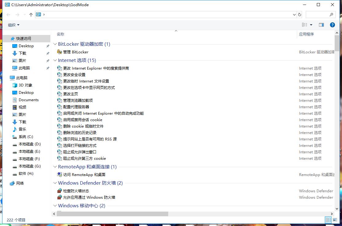Collapse the BitLocker 驱动器加密 group
This screenshot has height=226, width=342.
pos(55,44)
